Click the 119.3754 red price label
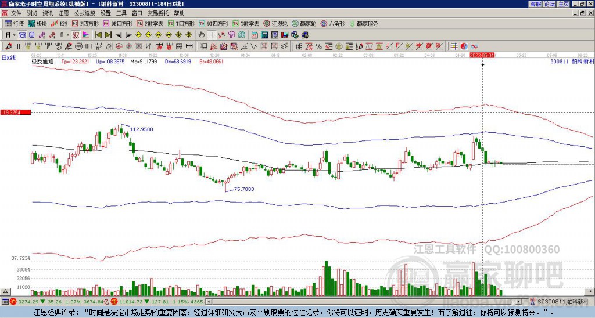The height and width of the screenshot is (318, 595). (x=16, y=112)
